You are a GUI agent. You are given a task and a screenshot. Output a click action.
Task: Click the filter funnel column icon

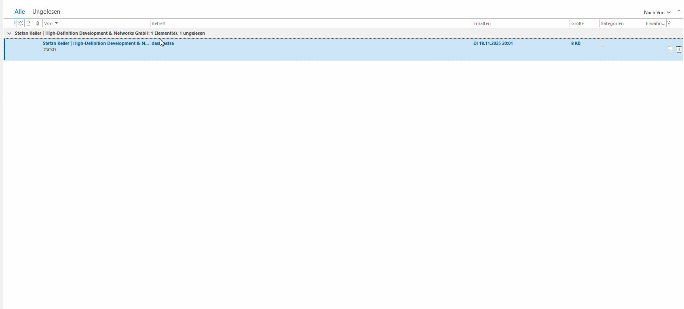(x=669, y=23)
